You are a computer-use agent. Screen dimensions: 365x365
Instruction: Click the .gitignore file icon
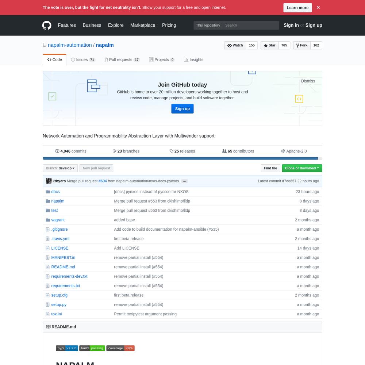pyautogui.click(x=48, y=229)
